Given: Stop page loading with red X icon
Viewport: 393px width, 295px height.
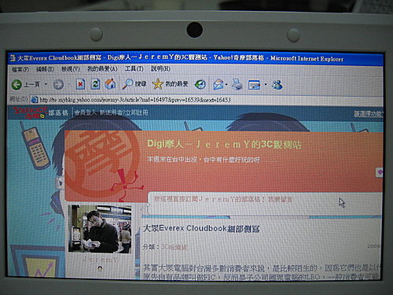Looking at the screenshot, I should click(x=80, y=84).
